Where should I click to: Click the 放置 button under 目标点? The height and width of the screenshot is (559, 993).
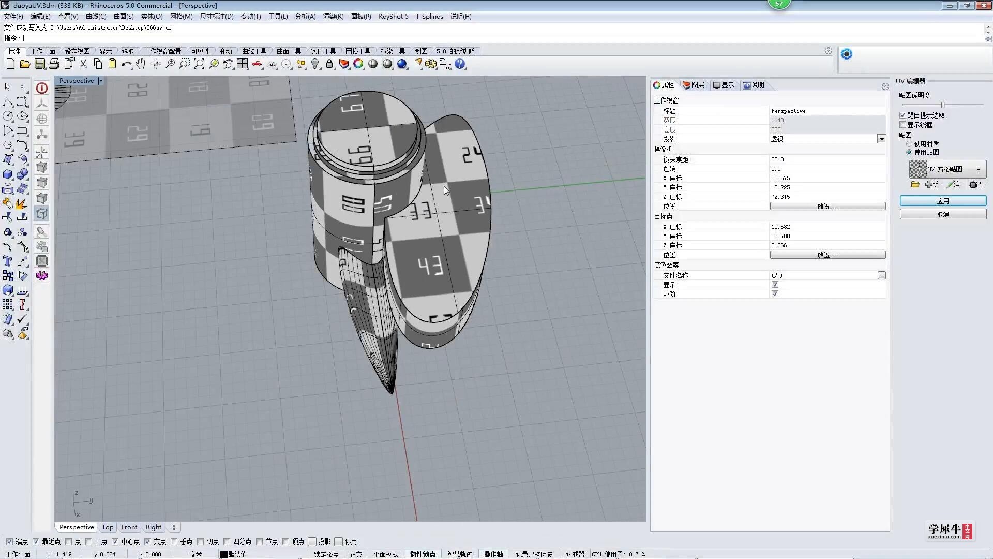point(827,255)
